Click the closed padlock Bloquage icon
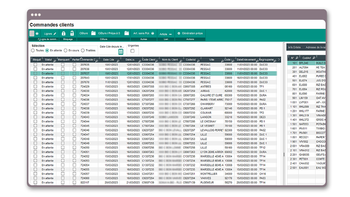 (63, 34)
